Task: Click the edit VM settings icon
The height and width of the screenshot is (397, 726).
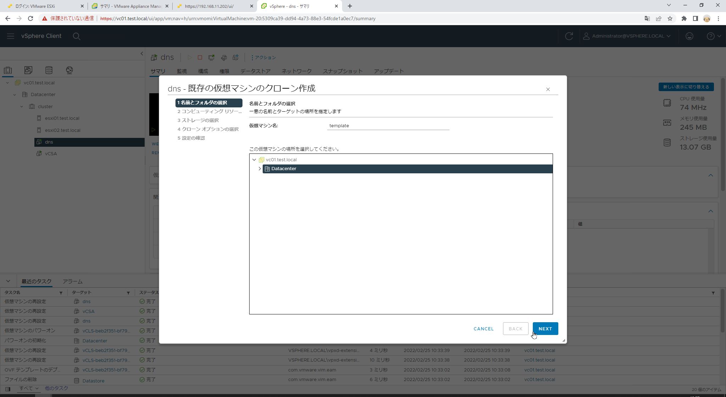Action: point(224,57)
